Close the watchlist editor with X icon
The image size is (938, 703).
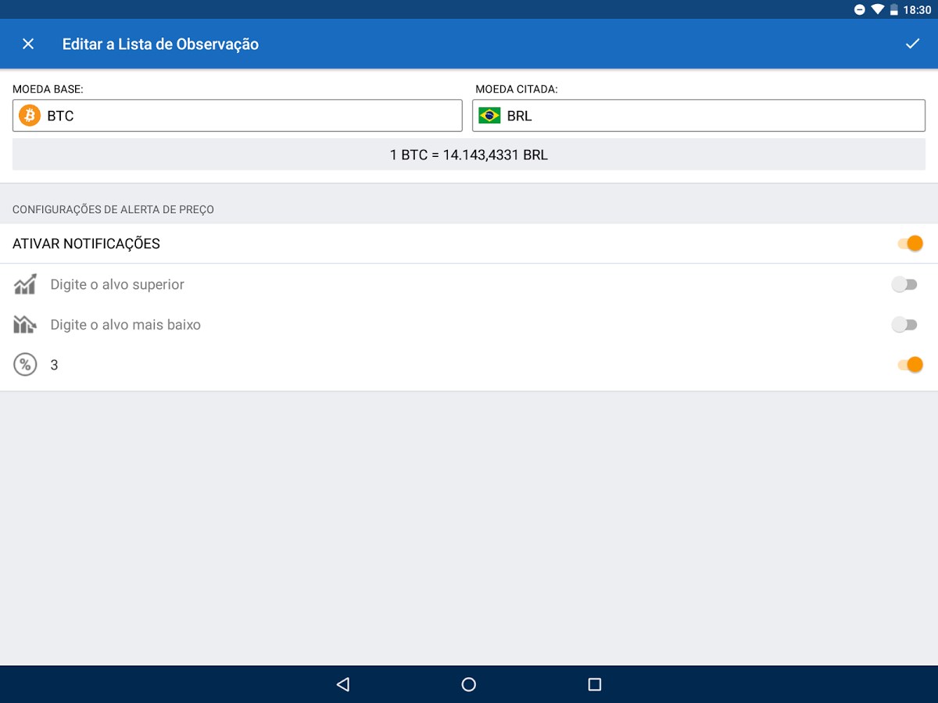point(28,44)
